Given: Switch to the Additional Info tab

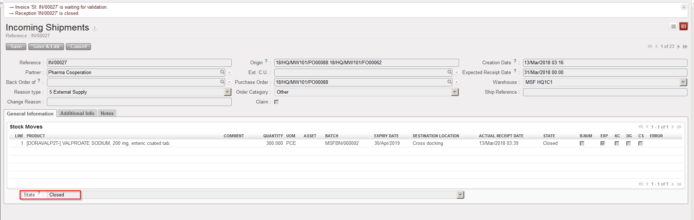Looking at the screenshot, I should (77, 113).
